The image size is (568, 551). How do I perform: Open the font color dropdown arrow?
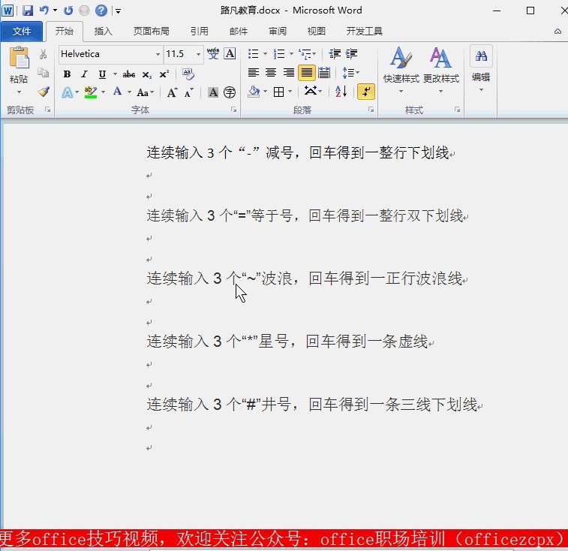129,92
